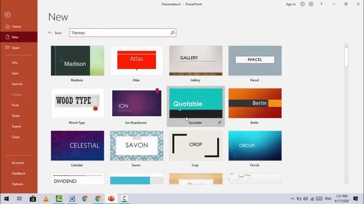Click the Back link beside search box
The height and width of the screenshot is (204, 364).
click(55, 33)
